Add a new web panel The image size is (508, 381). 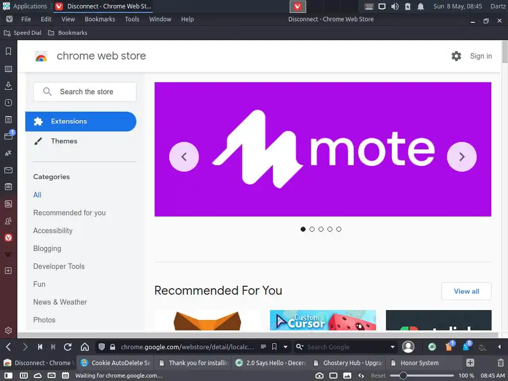tap(8, 271)
